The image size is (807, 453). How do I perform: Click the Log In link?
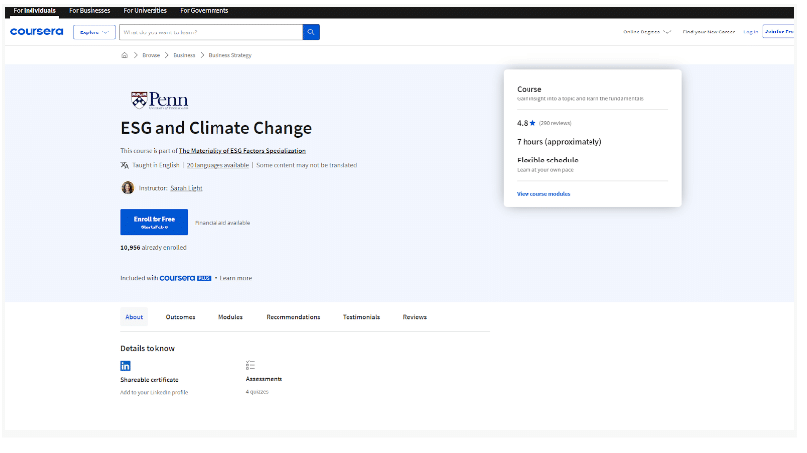pyautogui.click(x=750, y=32)
